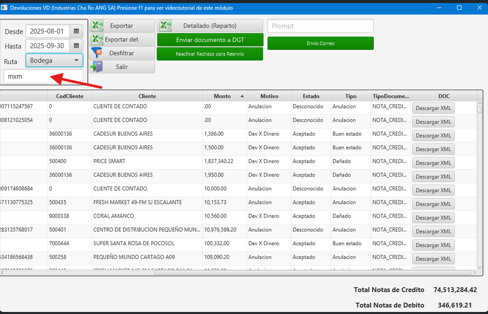
Task: Click the Excel icon on Exportar det
Action: (x=97, y=40)
